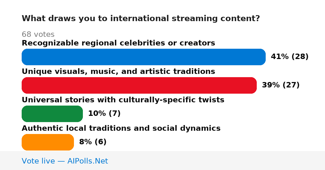Screen dimensions: 325x170
Task: Click the poll question title text
Action: 141,18
